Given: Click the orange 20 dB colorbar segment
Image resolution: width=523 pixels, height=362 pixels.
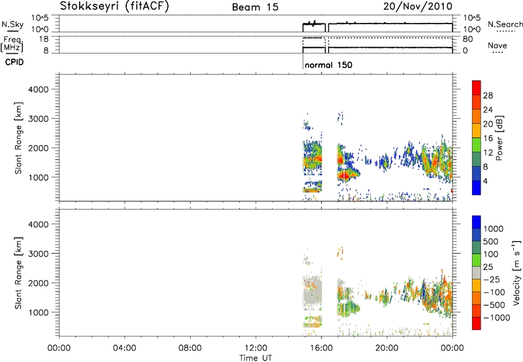Looking at the screenshot, I should 477,116.
